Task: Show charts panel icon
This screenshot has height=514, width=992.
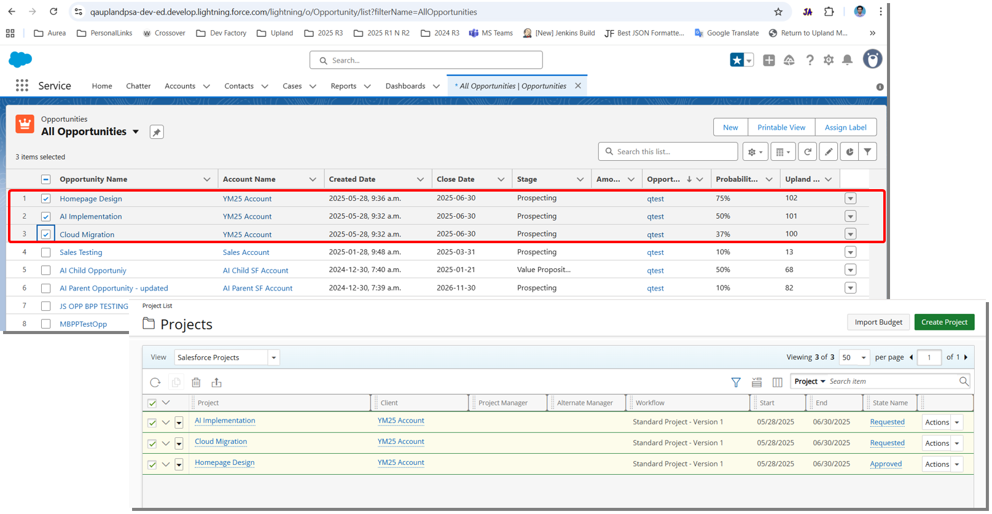Action: tap(849, 152)
